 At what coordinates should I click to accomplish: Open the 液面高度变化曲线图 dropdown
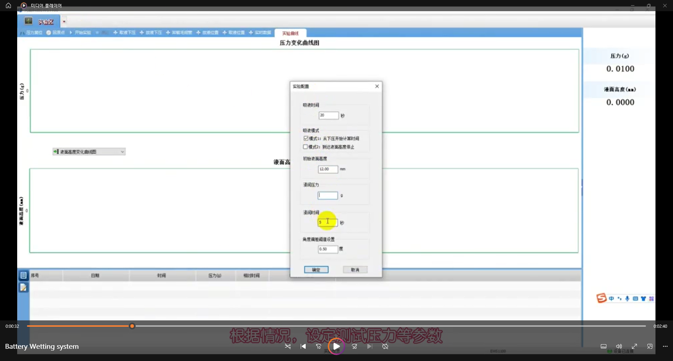click(x=89, y=151)
